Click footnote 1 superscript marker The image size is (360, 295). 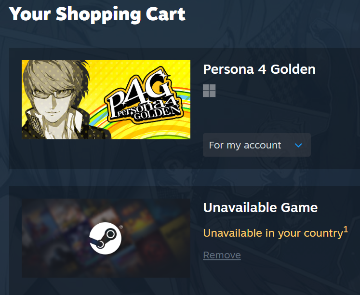pyautogui.click(x=346, y=229)
